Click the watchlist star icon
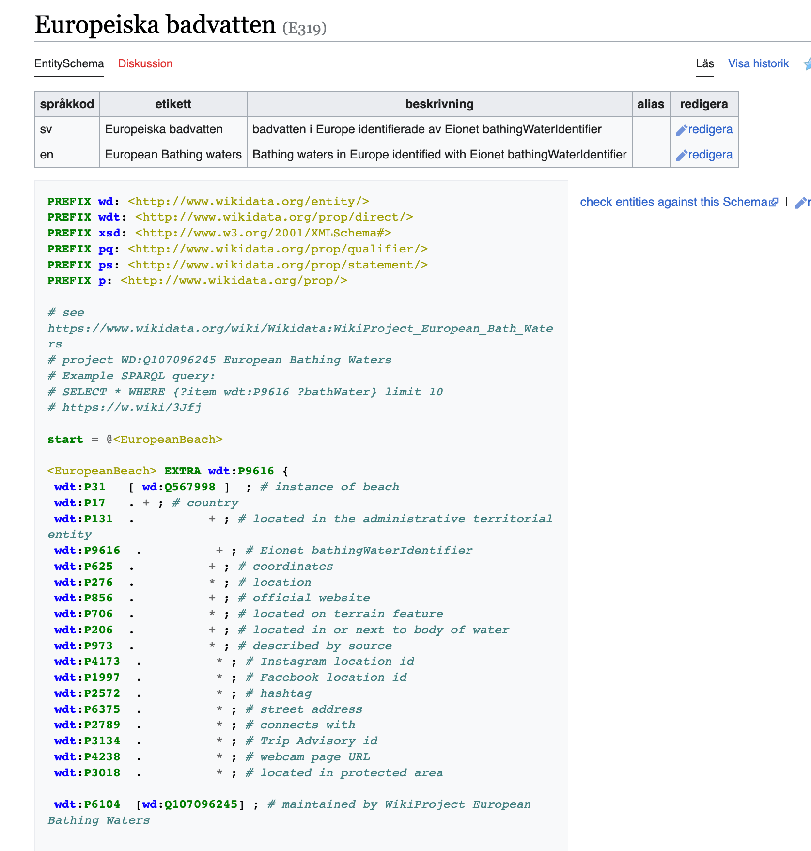811x851 pixels. (807, 64)
